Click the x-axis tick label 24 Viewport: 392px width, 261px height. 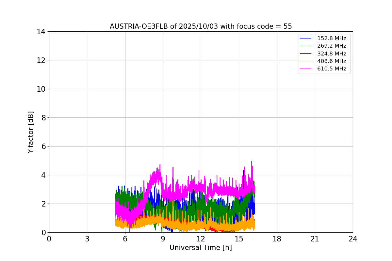pyautogui.click(x=353, y=239)
